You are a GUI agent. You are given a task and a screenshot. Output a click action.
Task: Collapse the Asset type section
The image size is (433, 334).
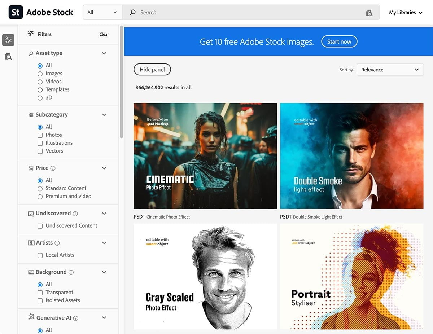[104, 53]
